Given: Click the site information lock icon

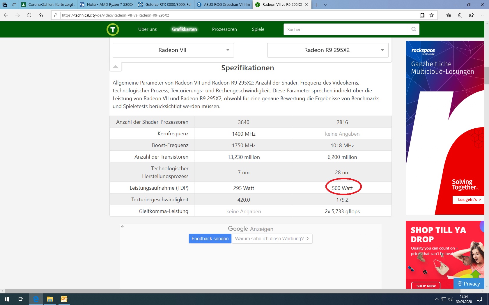Looking at the screenshot, I should [56, 15].
